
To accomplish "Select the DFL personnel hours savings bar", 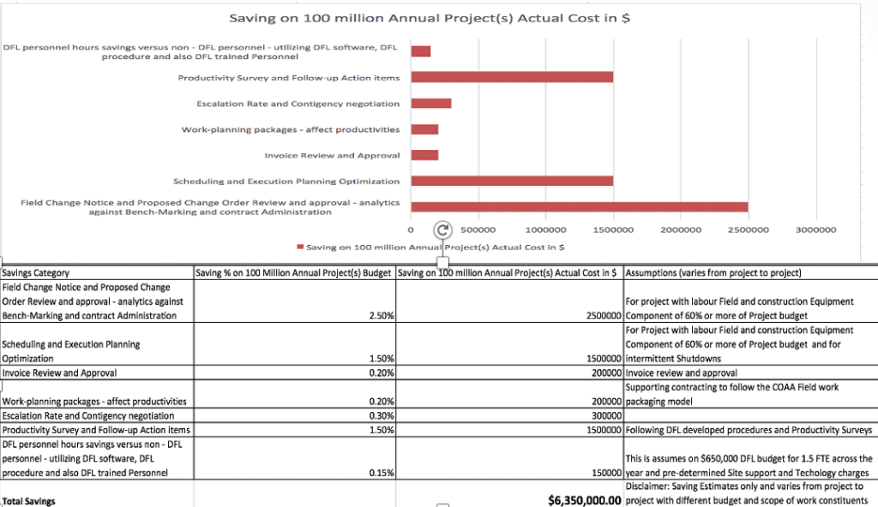I will (x=420, y=51).
